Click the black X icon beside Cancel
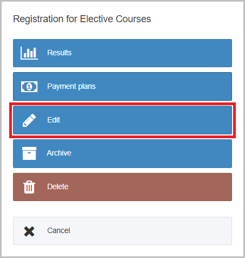This screenshot has height=258, width=245. click(x=29, y=231)
